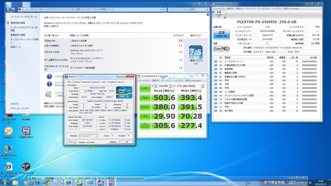Click the Control Panel back arrow button

pos(8,9)
